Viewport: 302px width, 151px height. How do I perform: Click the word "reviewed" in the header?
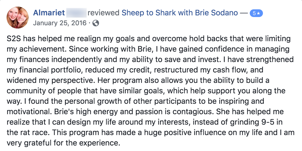(x=103, y=13)
